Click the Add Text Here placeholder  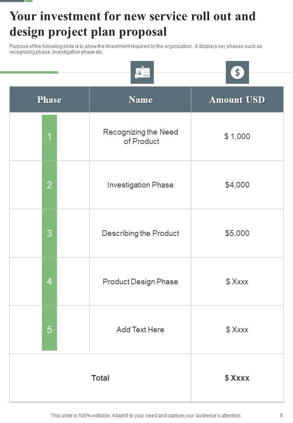coord(140,329)
